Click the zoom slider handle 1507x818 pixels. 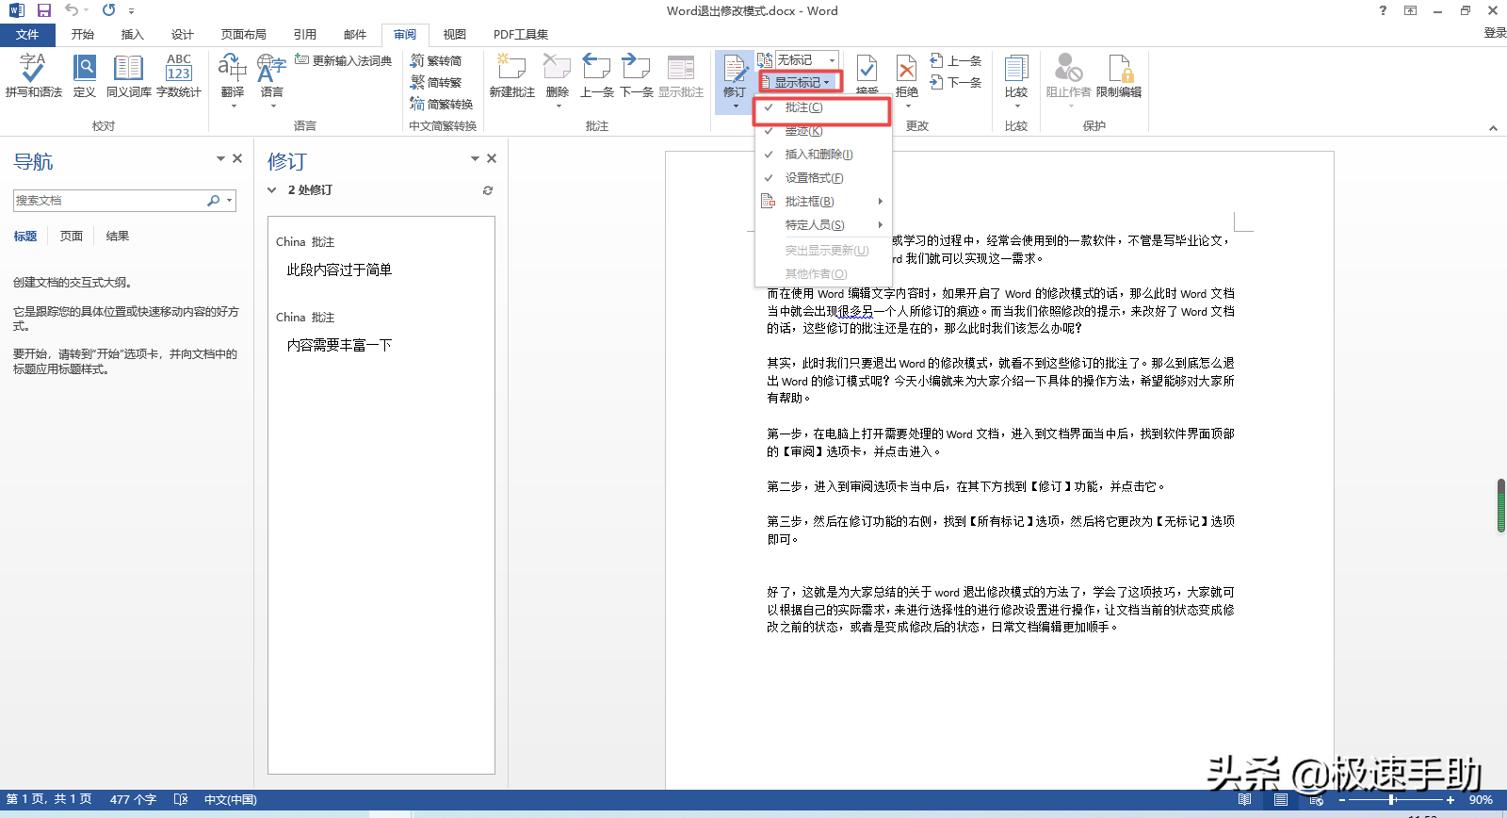[x=1391, y=800]
